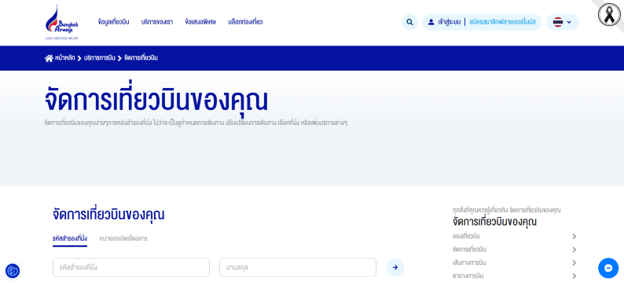624x283 pixels.
Task: Open the บริการของเรา menu
Action: 157,22
